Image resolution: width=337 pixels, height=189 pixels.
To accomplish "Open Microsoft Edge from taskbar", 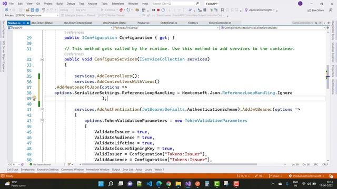I will coord(159,184).
